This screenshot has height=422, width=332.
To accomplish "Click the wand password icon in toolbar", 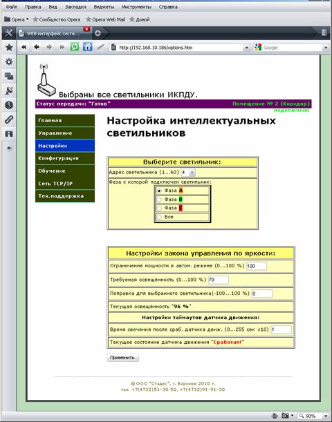I will click(100, 47).
